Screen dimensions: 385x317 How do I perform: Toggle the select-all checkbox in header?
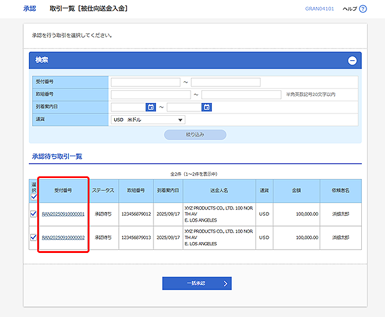coord(34,197)
